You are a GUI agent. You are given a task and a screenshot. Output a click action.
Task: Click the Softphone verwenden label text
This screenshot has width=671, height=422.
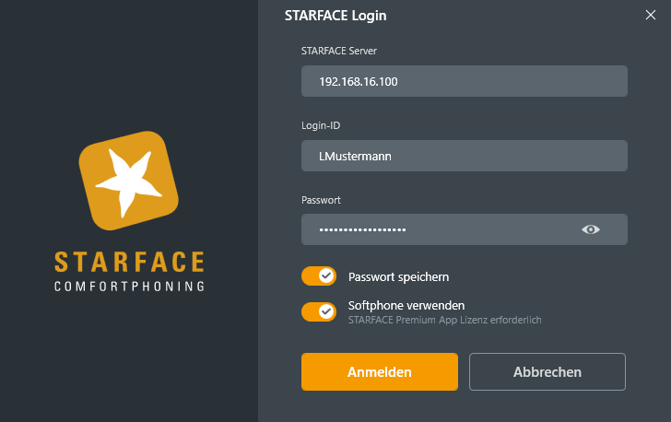406,306
